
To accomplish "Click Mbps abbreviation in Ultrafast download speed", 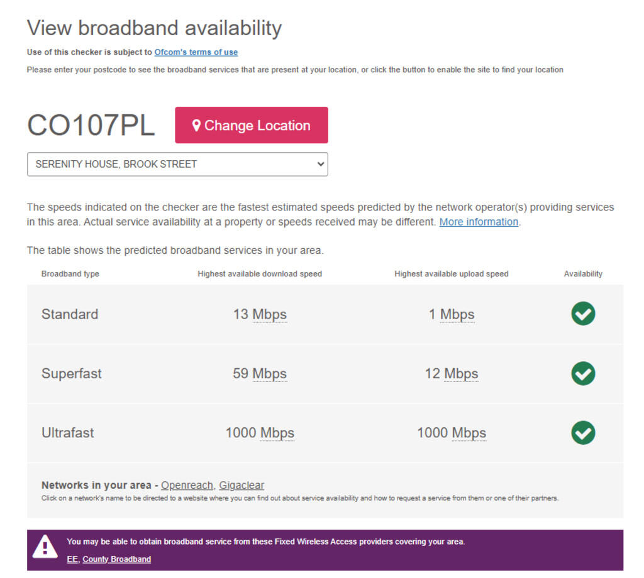I will tap(277, 433).
